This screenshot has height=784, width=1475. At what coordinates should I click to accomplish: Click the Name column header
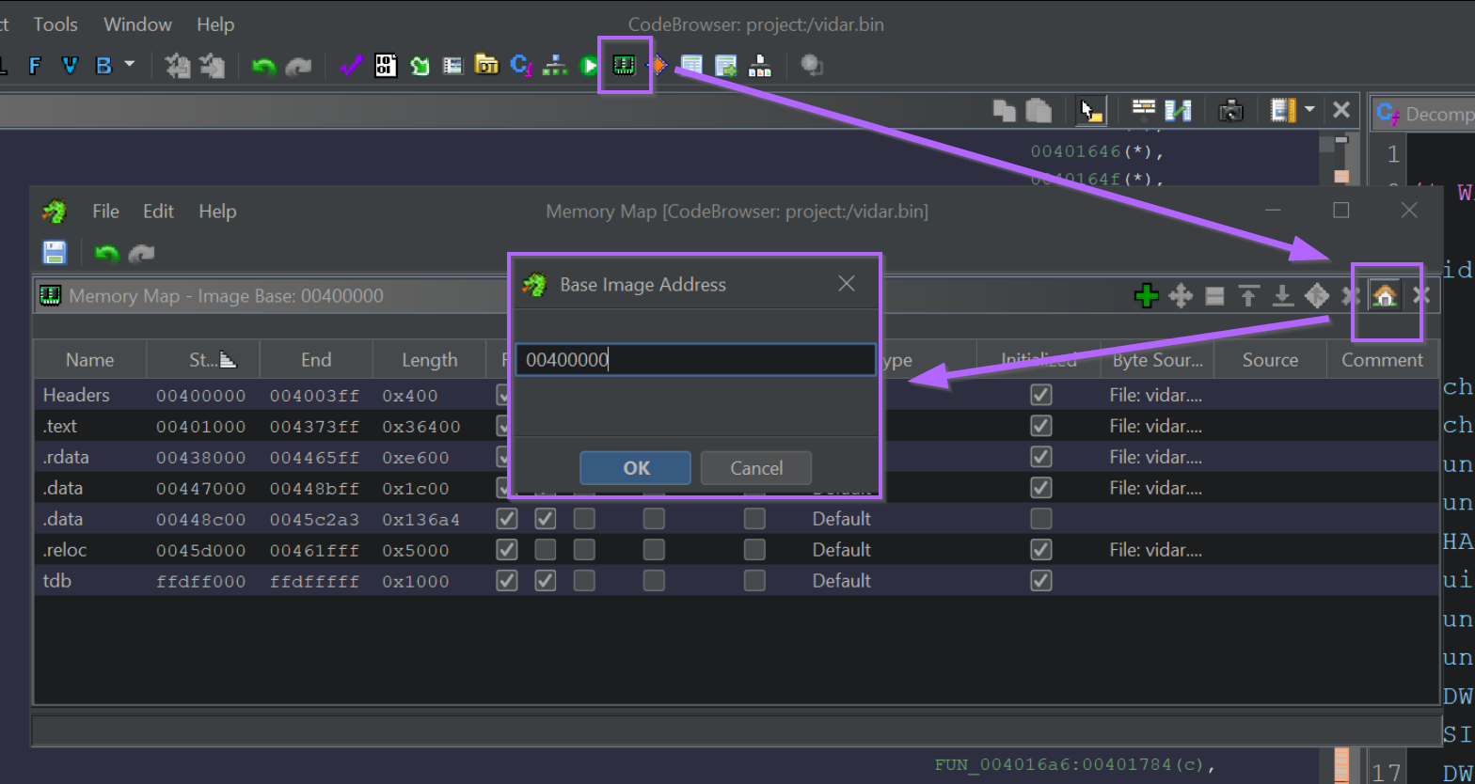point(90,359)
